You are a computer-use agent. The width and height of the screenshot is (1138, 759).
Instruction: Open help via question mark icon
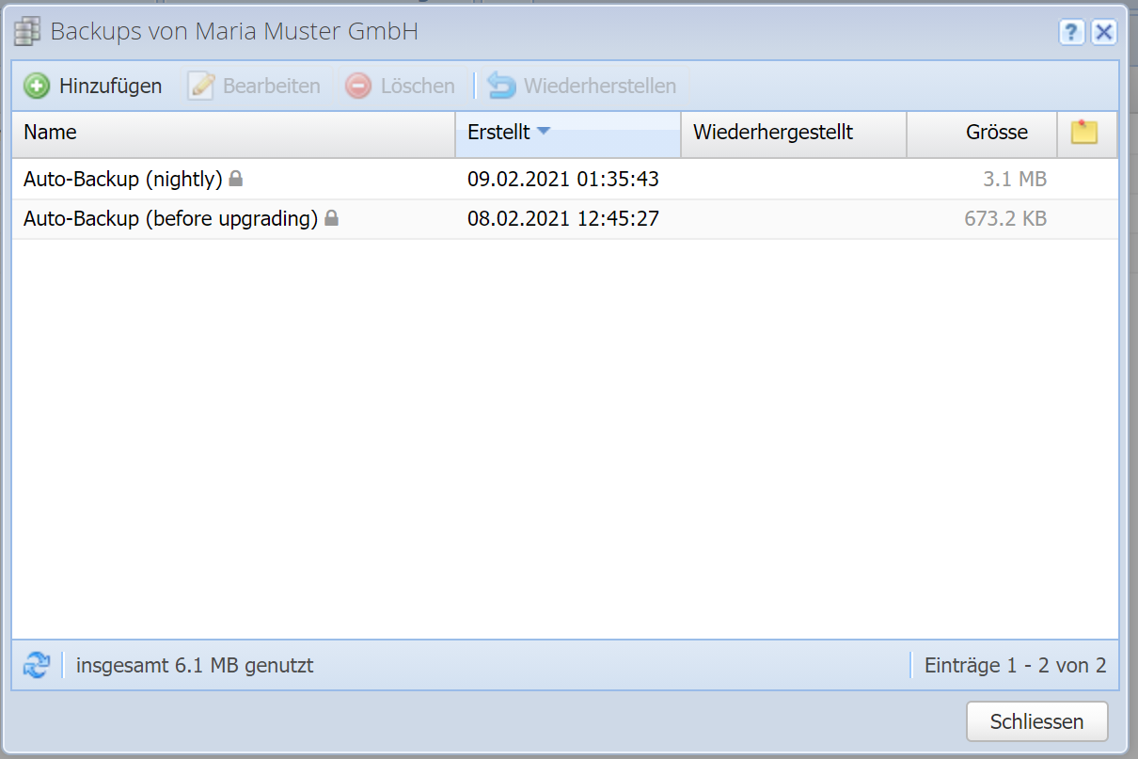tap(1071, 33)
